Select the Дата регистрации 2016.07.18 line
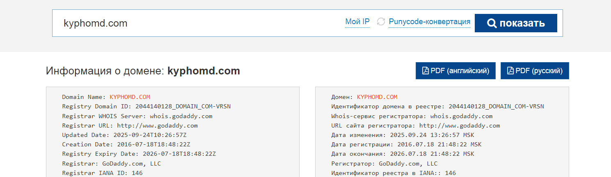Screen dimensions: 611x177 coord(406,144)
